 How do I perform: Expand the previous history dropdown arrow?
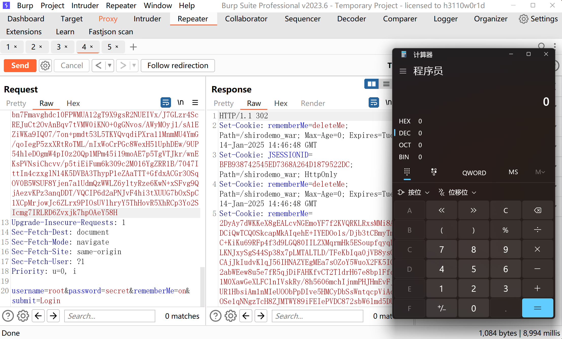point(110,66)
